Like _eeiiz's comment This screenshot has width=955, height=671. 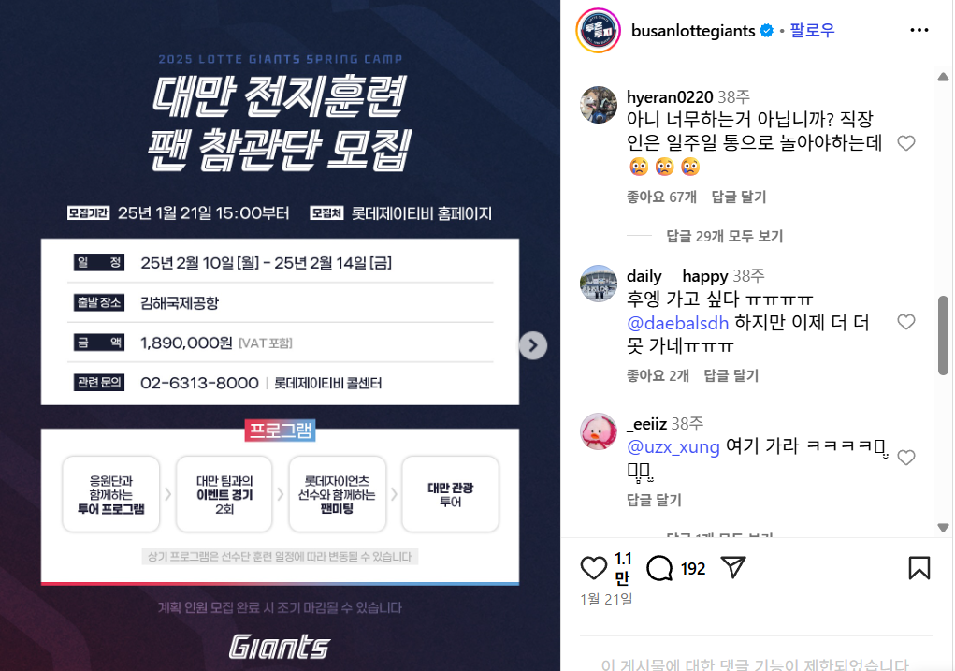[906, 457]
